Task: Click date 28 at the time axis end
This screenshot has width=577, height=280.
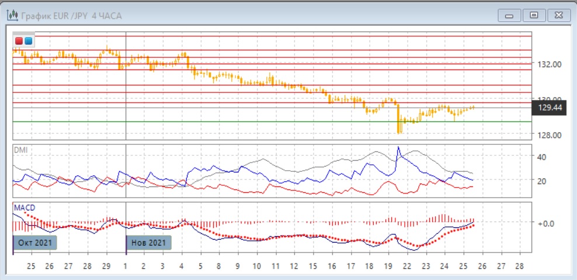Action: [519, 265]
